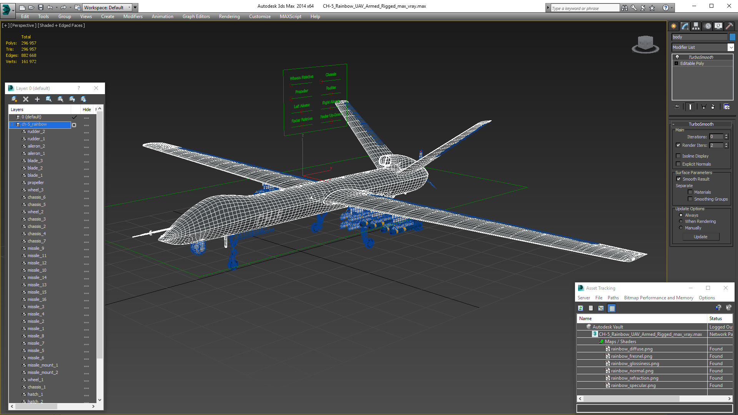Screen dimensions: 738x415
Task: Click the search keyword input field
Action: [585, 8]
